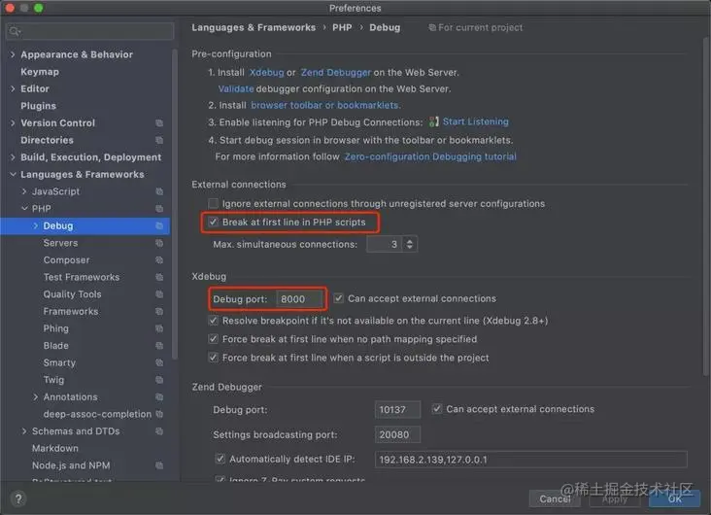Open Keymap settings page

coord(40,72)
